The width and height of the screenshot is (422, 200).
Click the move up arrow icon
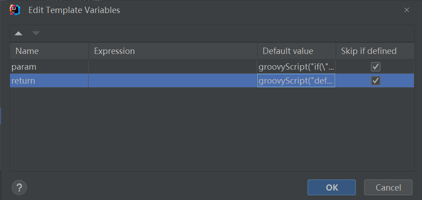(18, 33)
